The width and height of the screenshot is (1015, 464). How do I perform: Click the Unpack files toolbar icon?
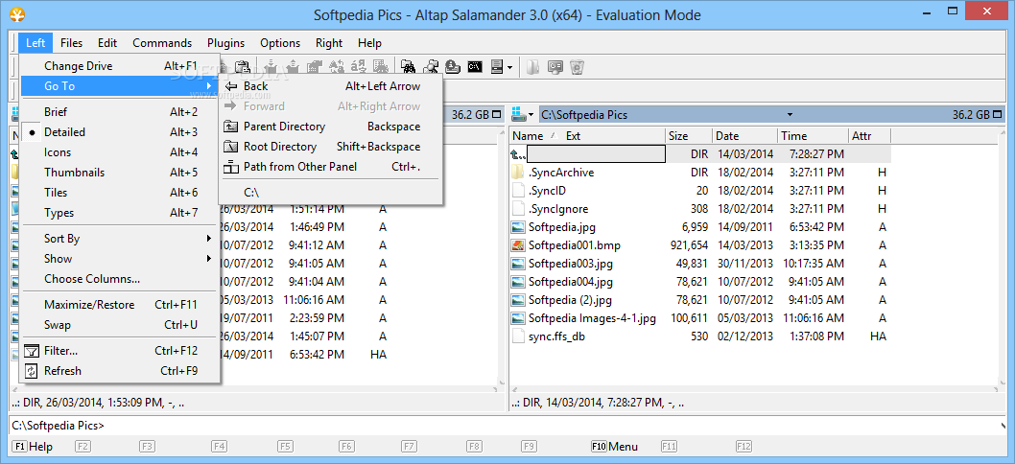coord(293,67)
